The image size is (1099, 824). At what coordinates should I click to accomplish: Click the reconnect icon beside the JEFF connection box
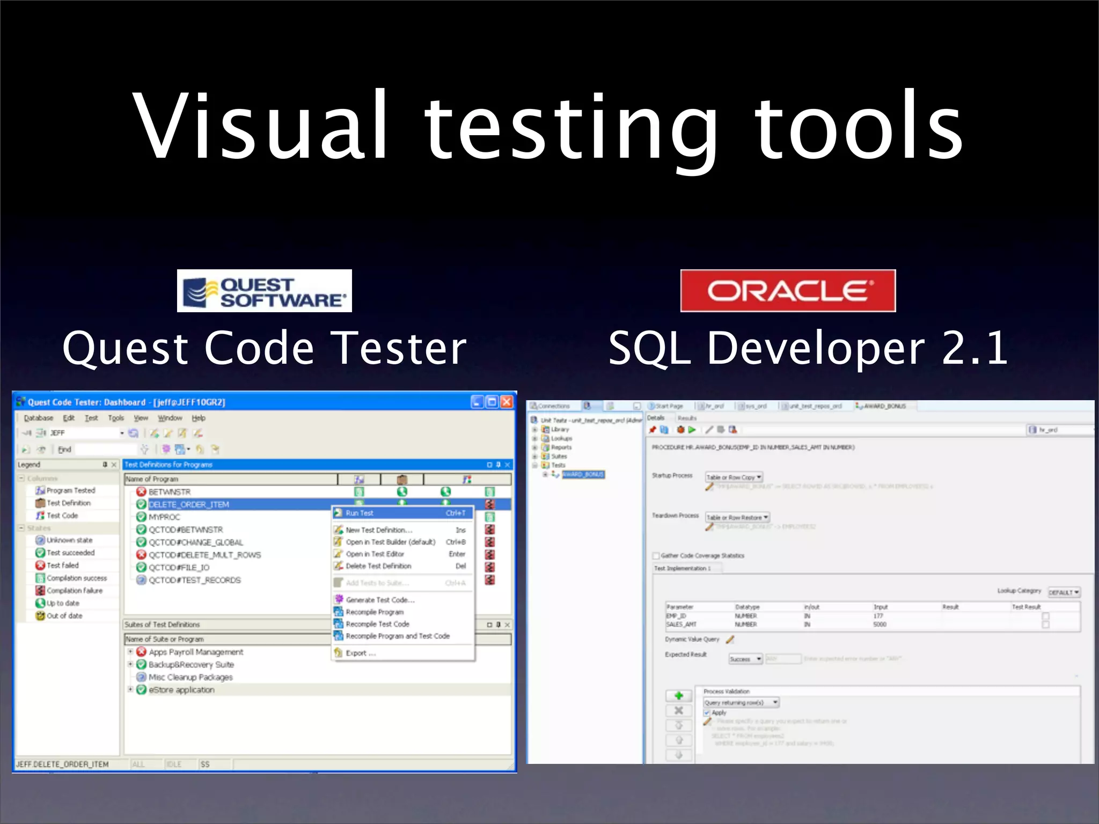134,433
